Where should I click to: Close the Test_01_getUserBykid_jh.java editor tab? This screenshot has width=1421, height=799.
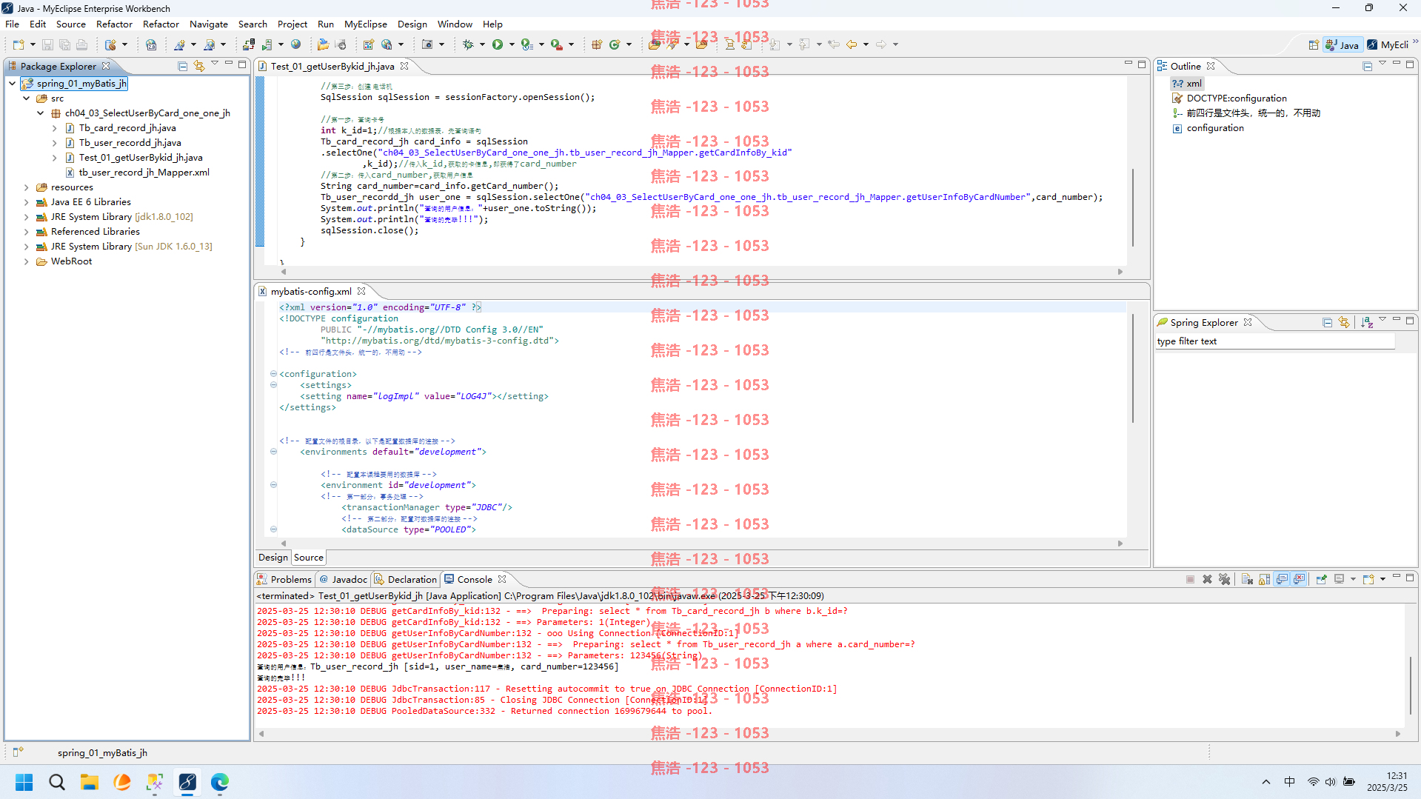click(x=404, y=66)
